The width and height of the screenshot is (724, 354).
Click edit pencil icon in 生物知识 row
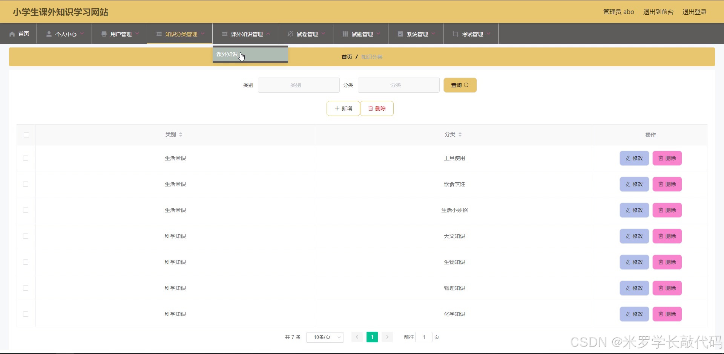[x=628, y=262]
